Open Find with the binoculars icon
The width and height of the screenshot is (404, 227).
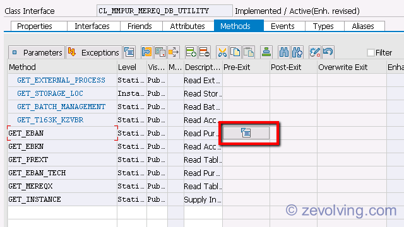284,52
